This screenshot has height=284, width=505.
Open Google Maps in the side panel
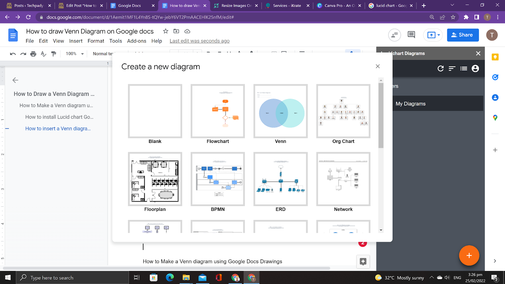tap(495, 118)
